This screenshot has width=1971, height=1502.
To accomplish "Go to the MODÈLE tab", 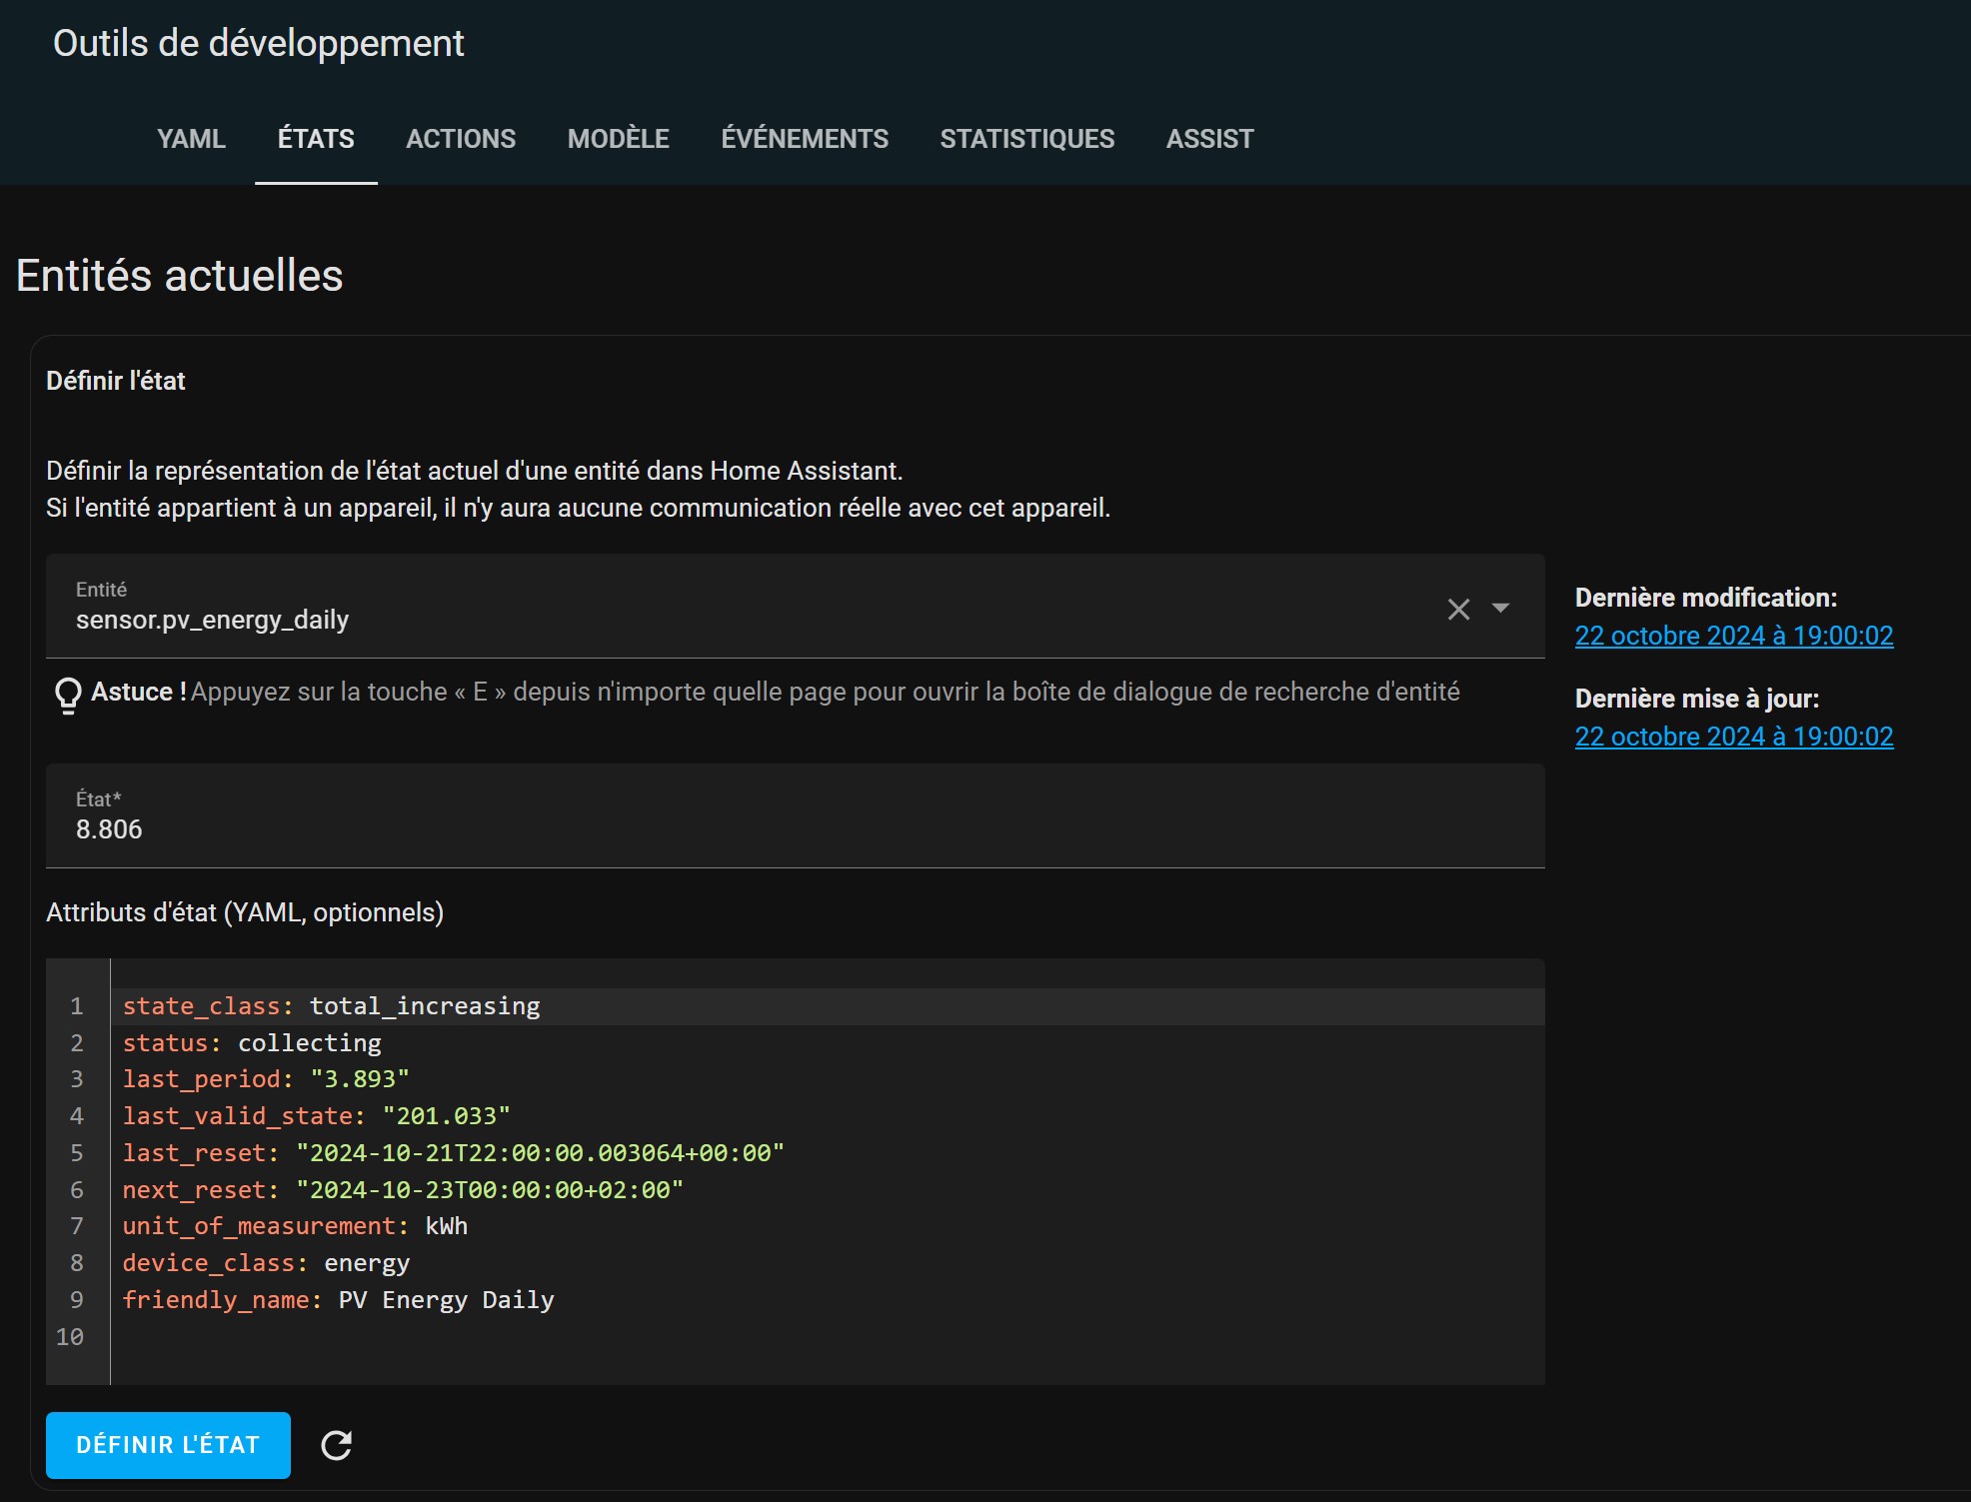I will 619,139.
